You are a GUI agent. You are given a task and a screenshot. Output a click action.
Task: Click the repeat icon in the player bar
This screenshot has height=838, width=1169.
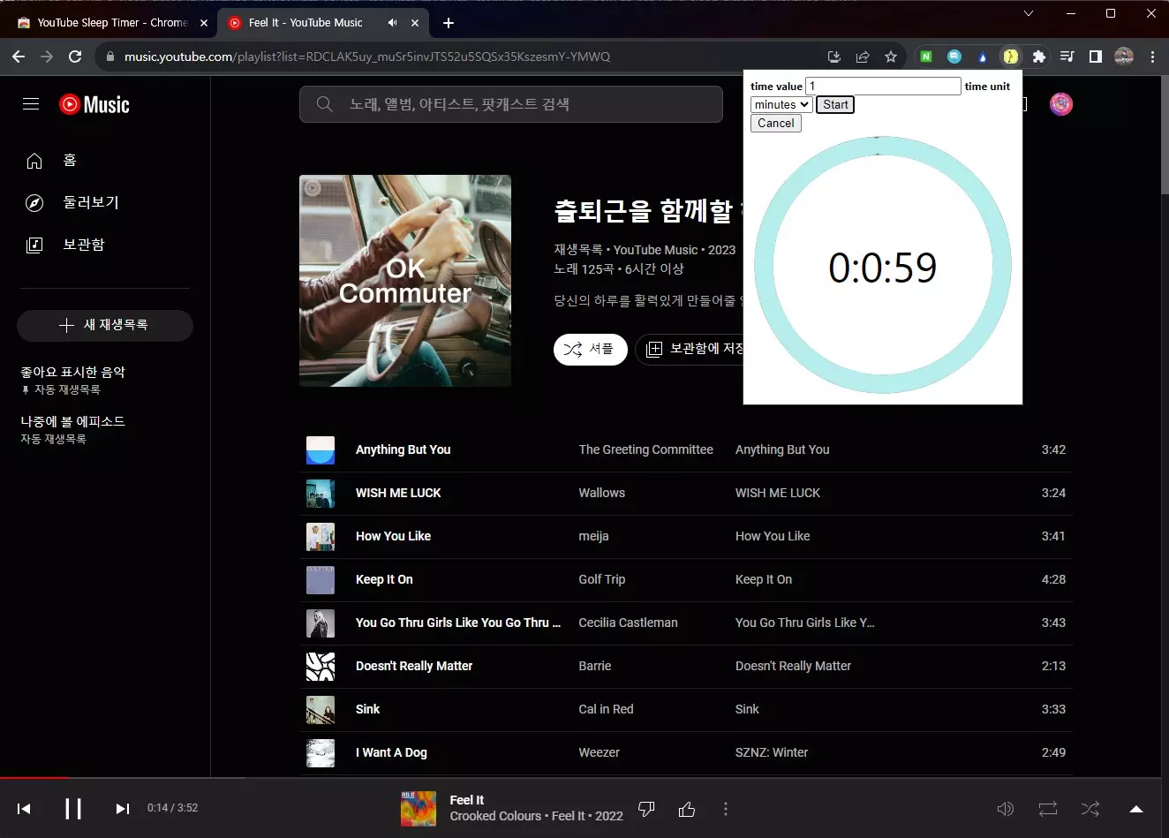(1047, 809)
